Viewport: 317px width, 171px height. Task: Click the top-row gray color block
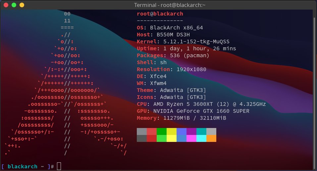pyautogui.click(x=142, y=131)
